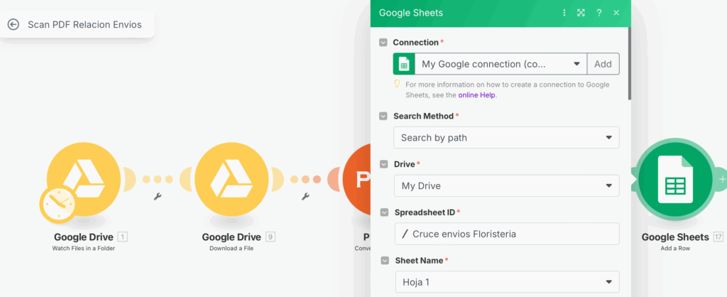Click the lightbulb hint icon under Connection
The width and height of the screenshot is (727, 297).
click(x=397, y=84)
